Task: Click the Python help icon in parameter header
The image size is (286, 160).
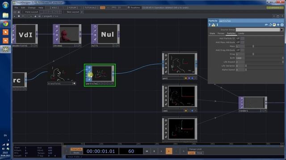Action: (213, 25)
